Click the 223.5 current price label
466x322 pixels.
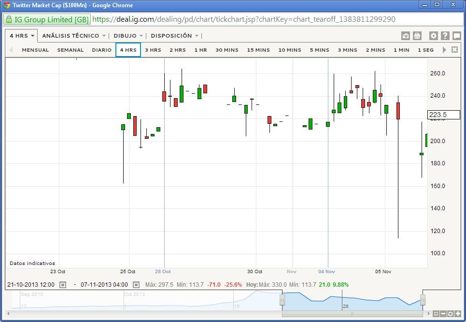pyautogui.click(x=444, y=115)
